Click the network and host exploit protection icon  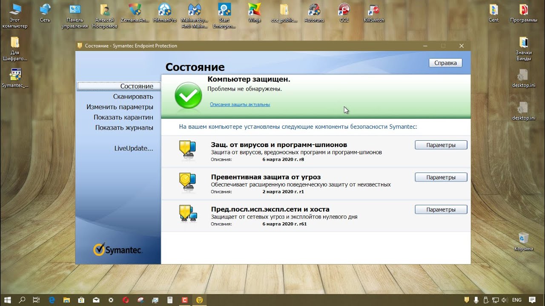(x=187, y=214)
